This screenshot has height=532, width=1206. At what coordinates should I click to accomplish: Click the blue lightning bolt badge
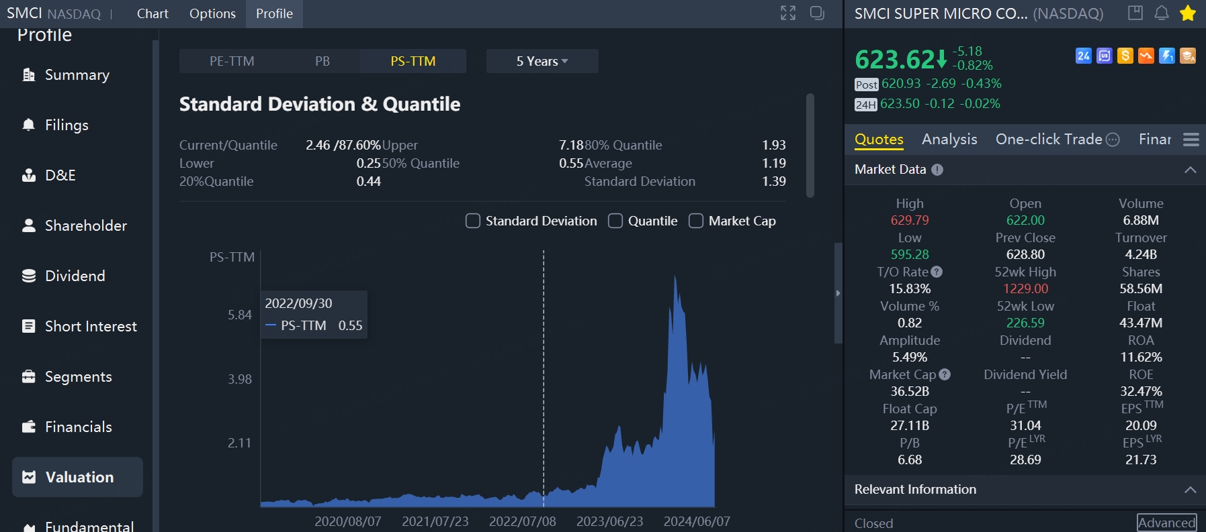point(1167,56)
